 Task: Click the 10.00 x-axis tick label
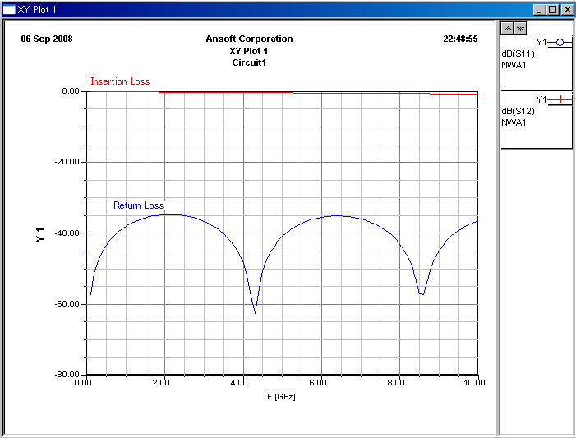click(x=474, y=382)
